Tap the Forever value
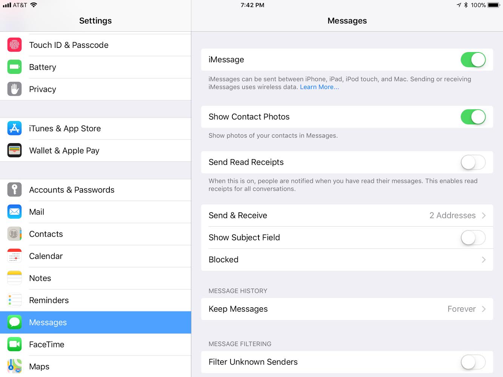 click(x=461, y=309)
